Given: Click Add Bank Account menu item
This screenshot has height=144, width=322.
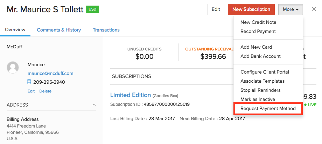Looking at the screenshot, I should (x=260, y=56).
